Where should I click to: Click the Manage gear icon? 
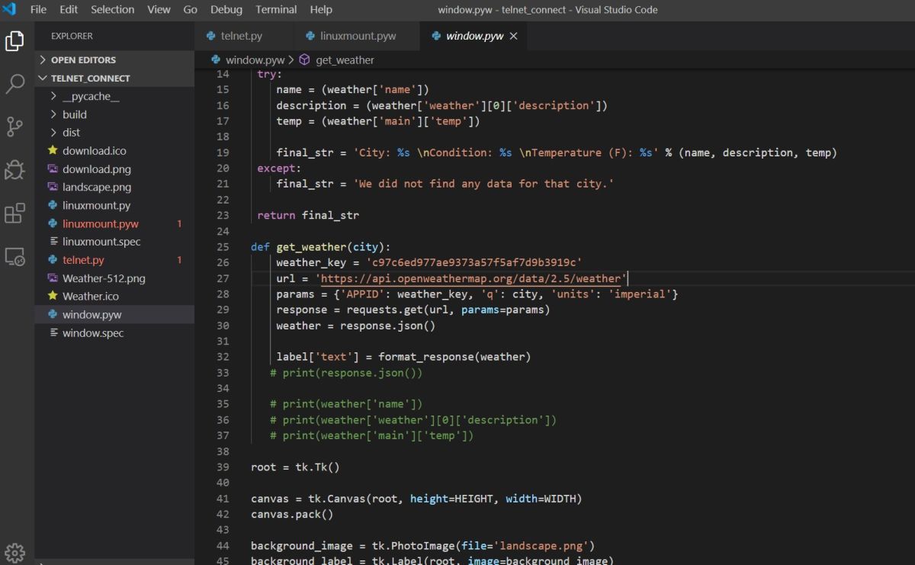14,553
